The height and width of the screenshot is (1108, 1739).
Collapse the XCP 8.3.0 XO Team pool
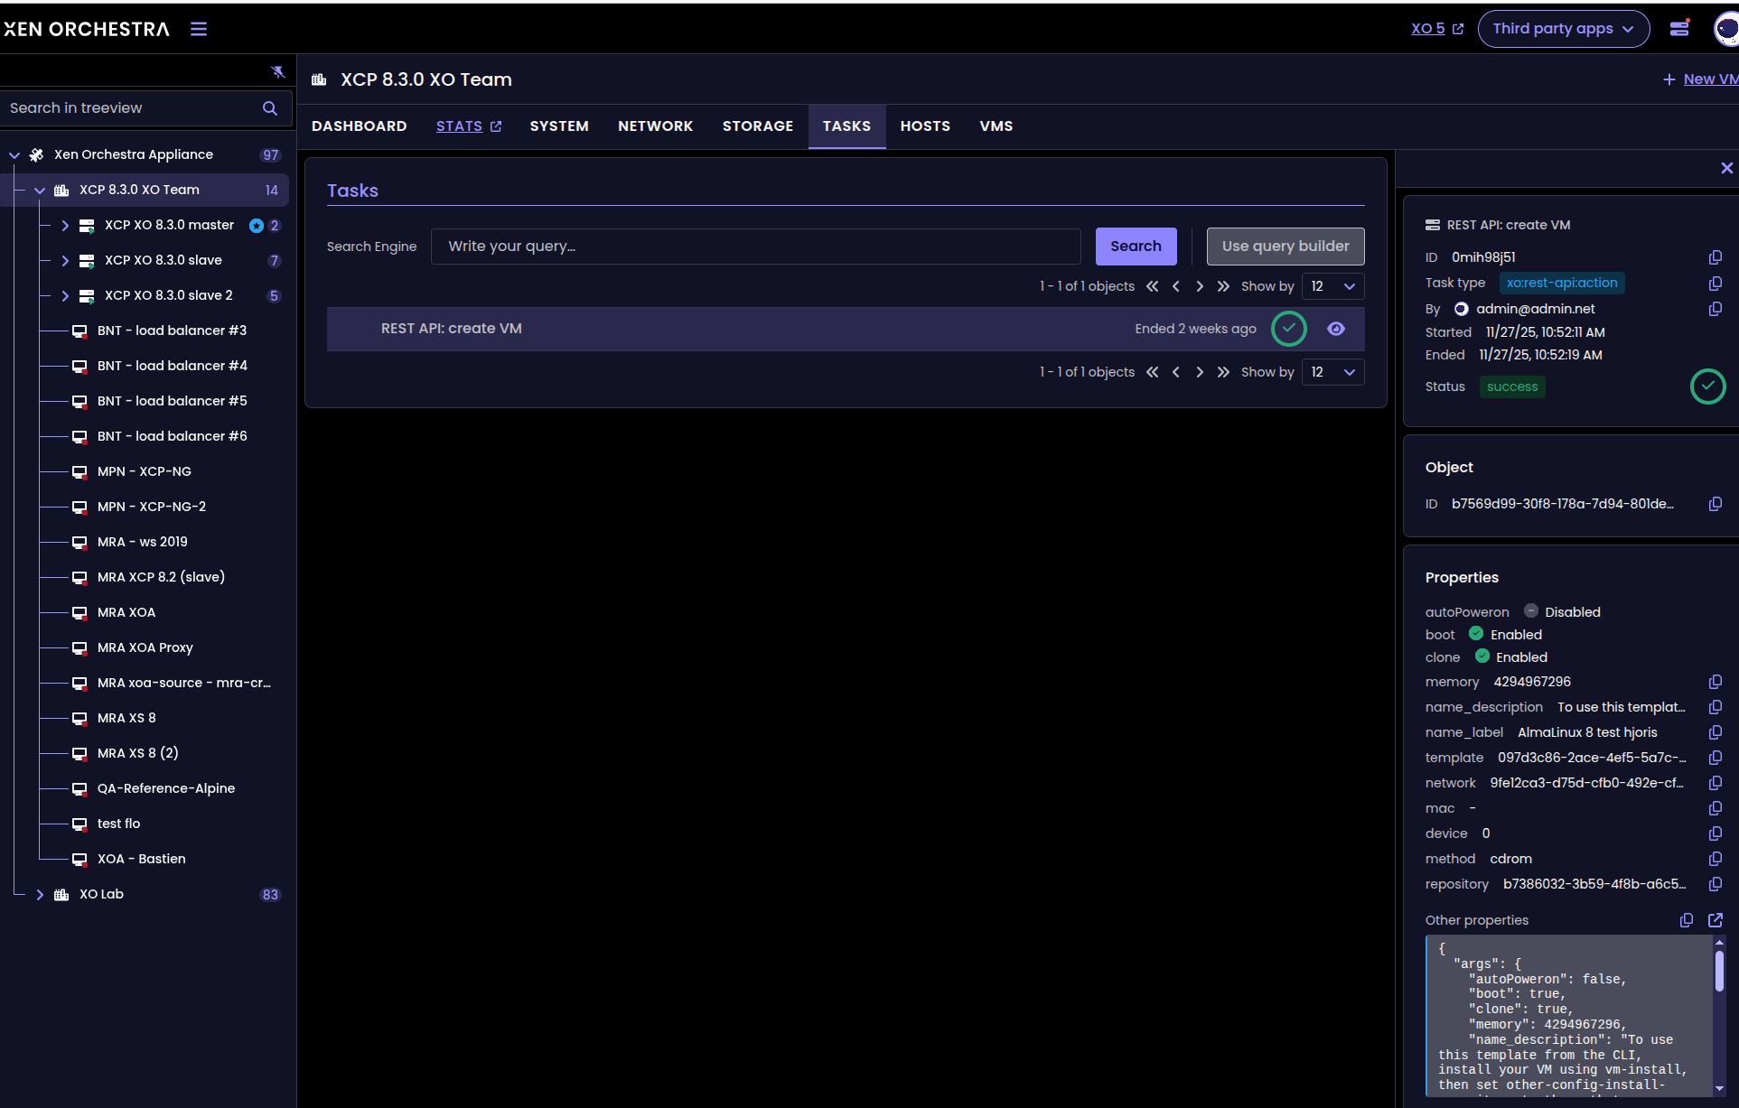40,191
